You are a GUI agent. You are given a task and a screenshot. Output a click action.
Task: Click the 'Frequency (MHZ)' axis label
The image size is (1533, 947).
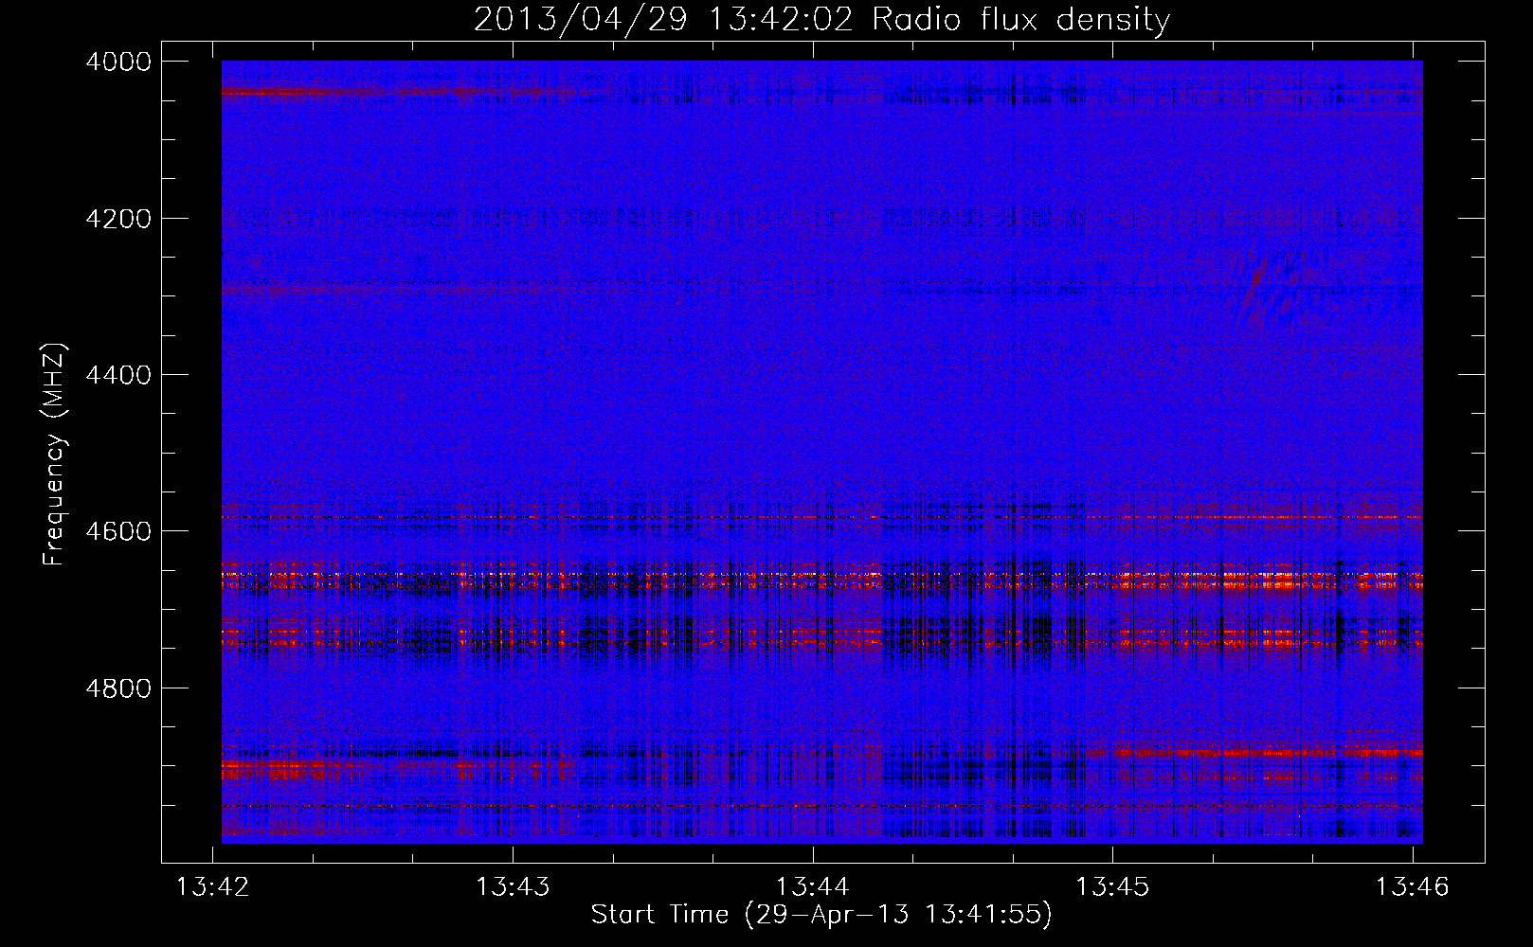(x=54, y=455)
